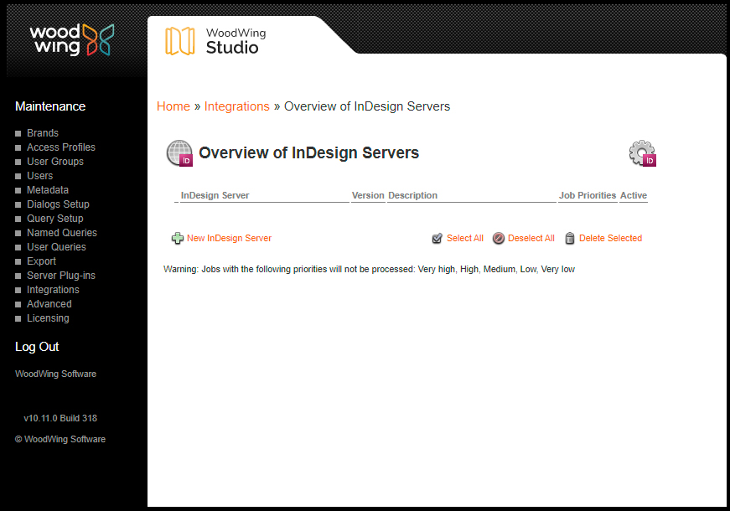730x511 pixels.
Task: Go to User Queries
Action: click(x=56, y=247)
